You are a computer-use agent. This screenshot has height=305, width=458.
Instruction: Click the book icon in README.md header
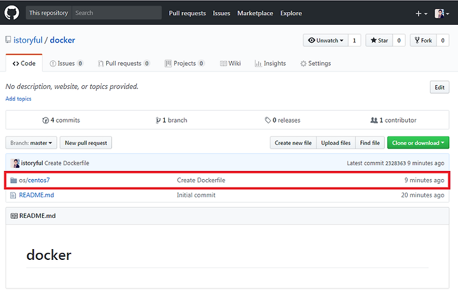pos(14,215)
